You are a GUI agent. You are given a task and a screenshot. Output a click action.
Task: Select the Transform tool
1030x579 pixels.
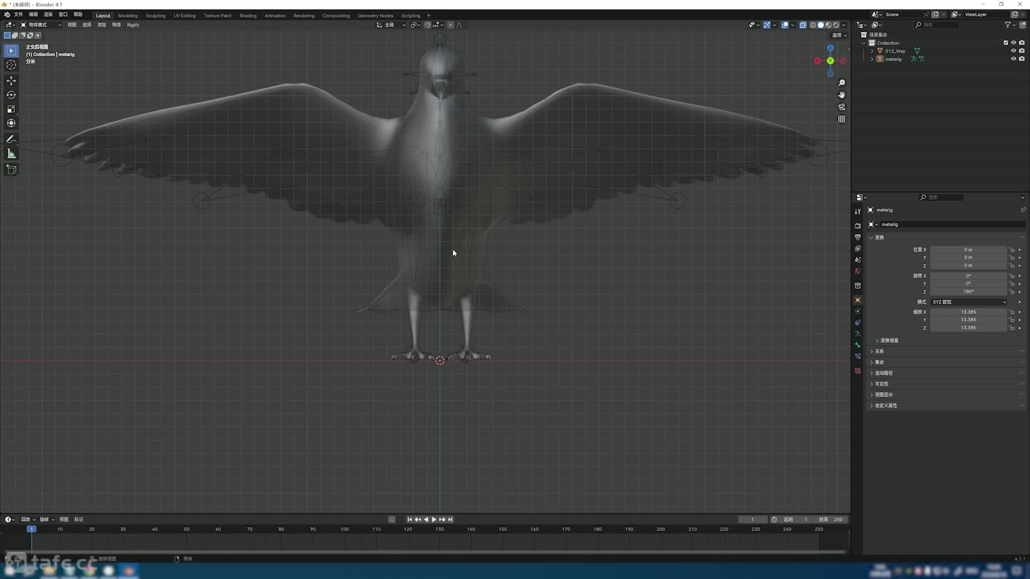[11, 123]
